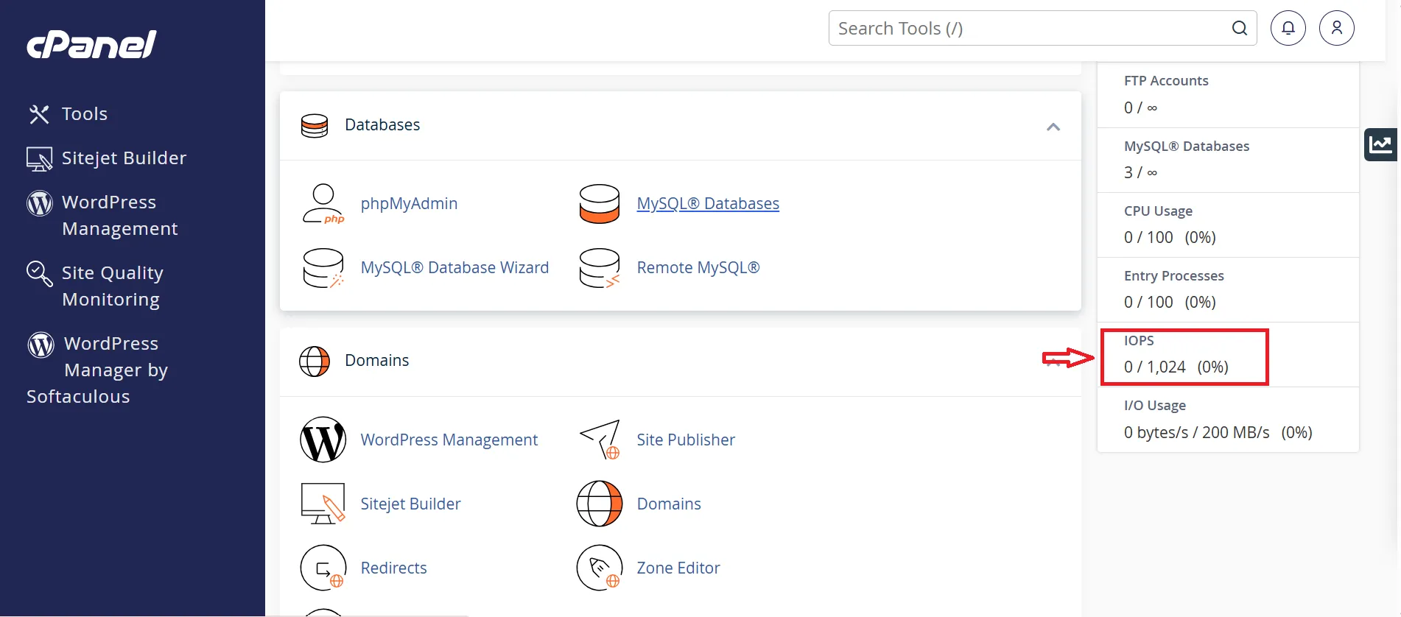Open the statistics chart side tab
Screen dimensions: 1401x617
point(1380,144)
